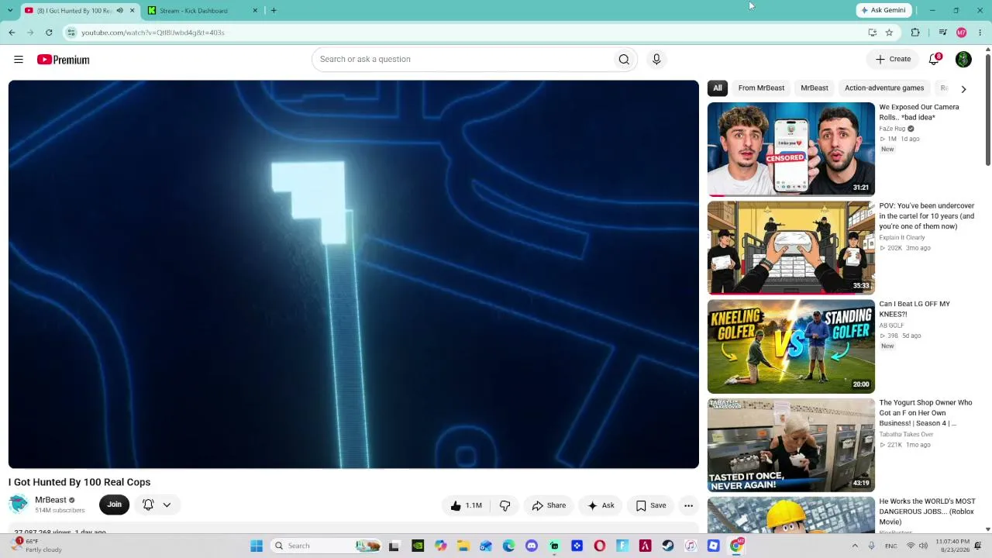Viewport: 992px width, 558px height.
Task: Click the search magnifier button
Action: (x=624, y=60)
